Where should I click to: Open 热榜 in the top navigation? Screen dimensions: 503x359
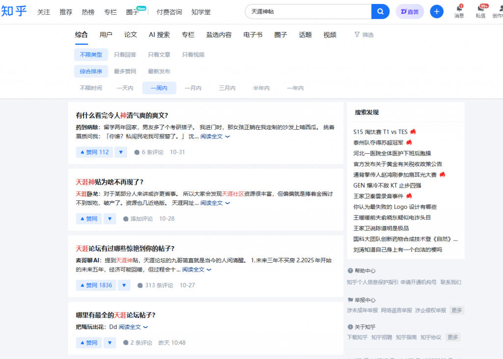88,12
